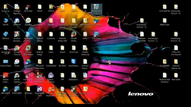Click the iTunes shortcut icon
This screenshot has height=107, width=191.
17,62
